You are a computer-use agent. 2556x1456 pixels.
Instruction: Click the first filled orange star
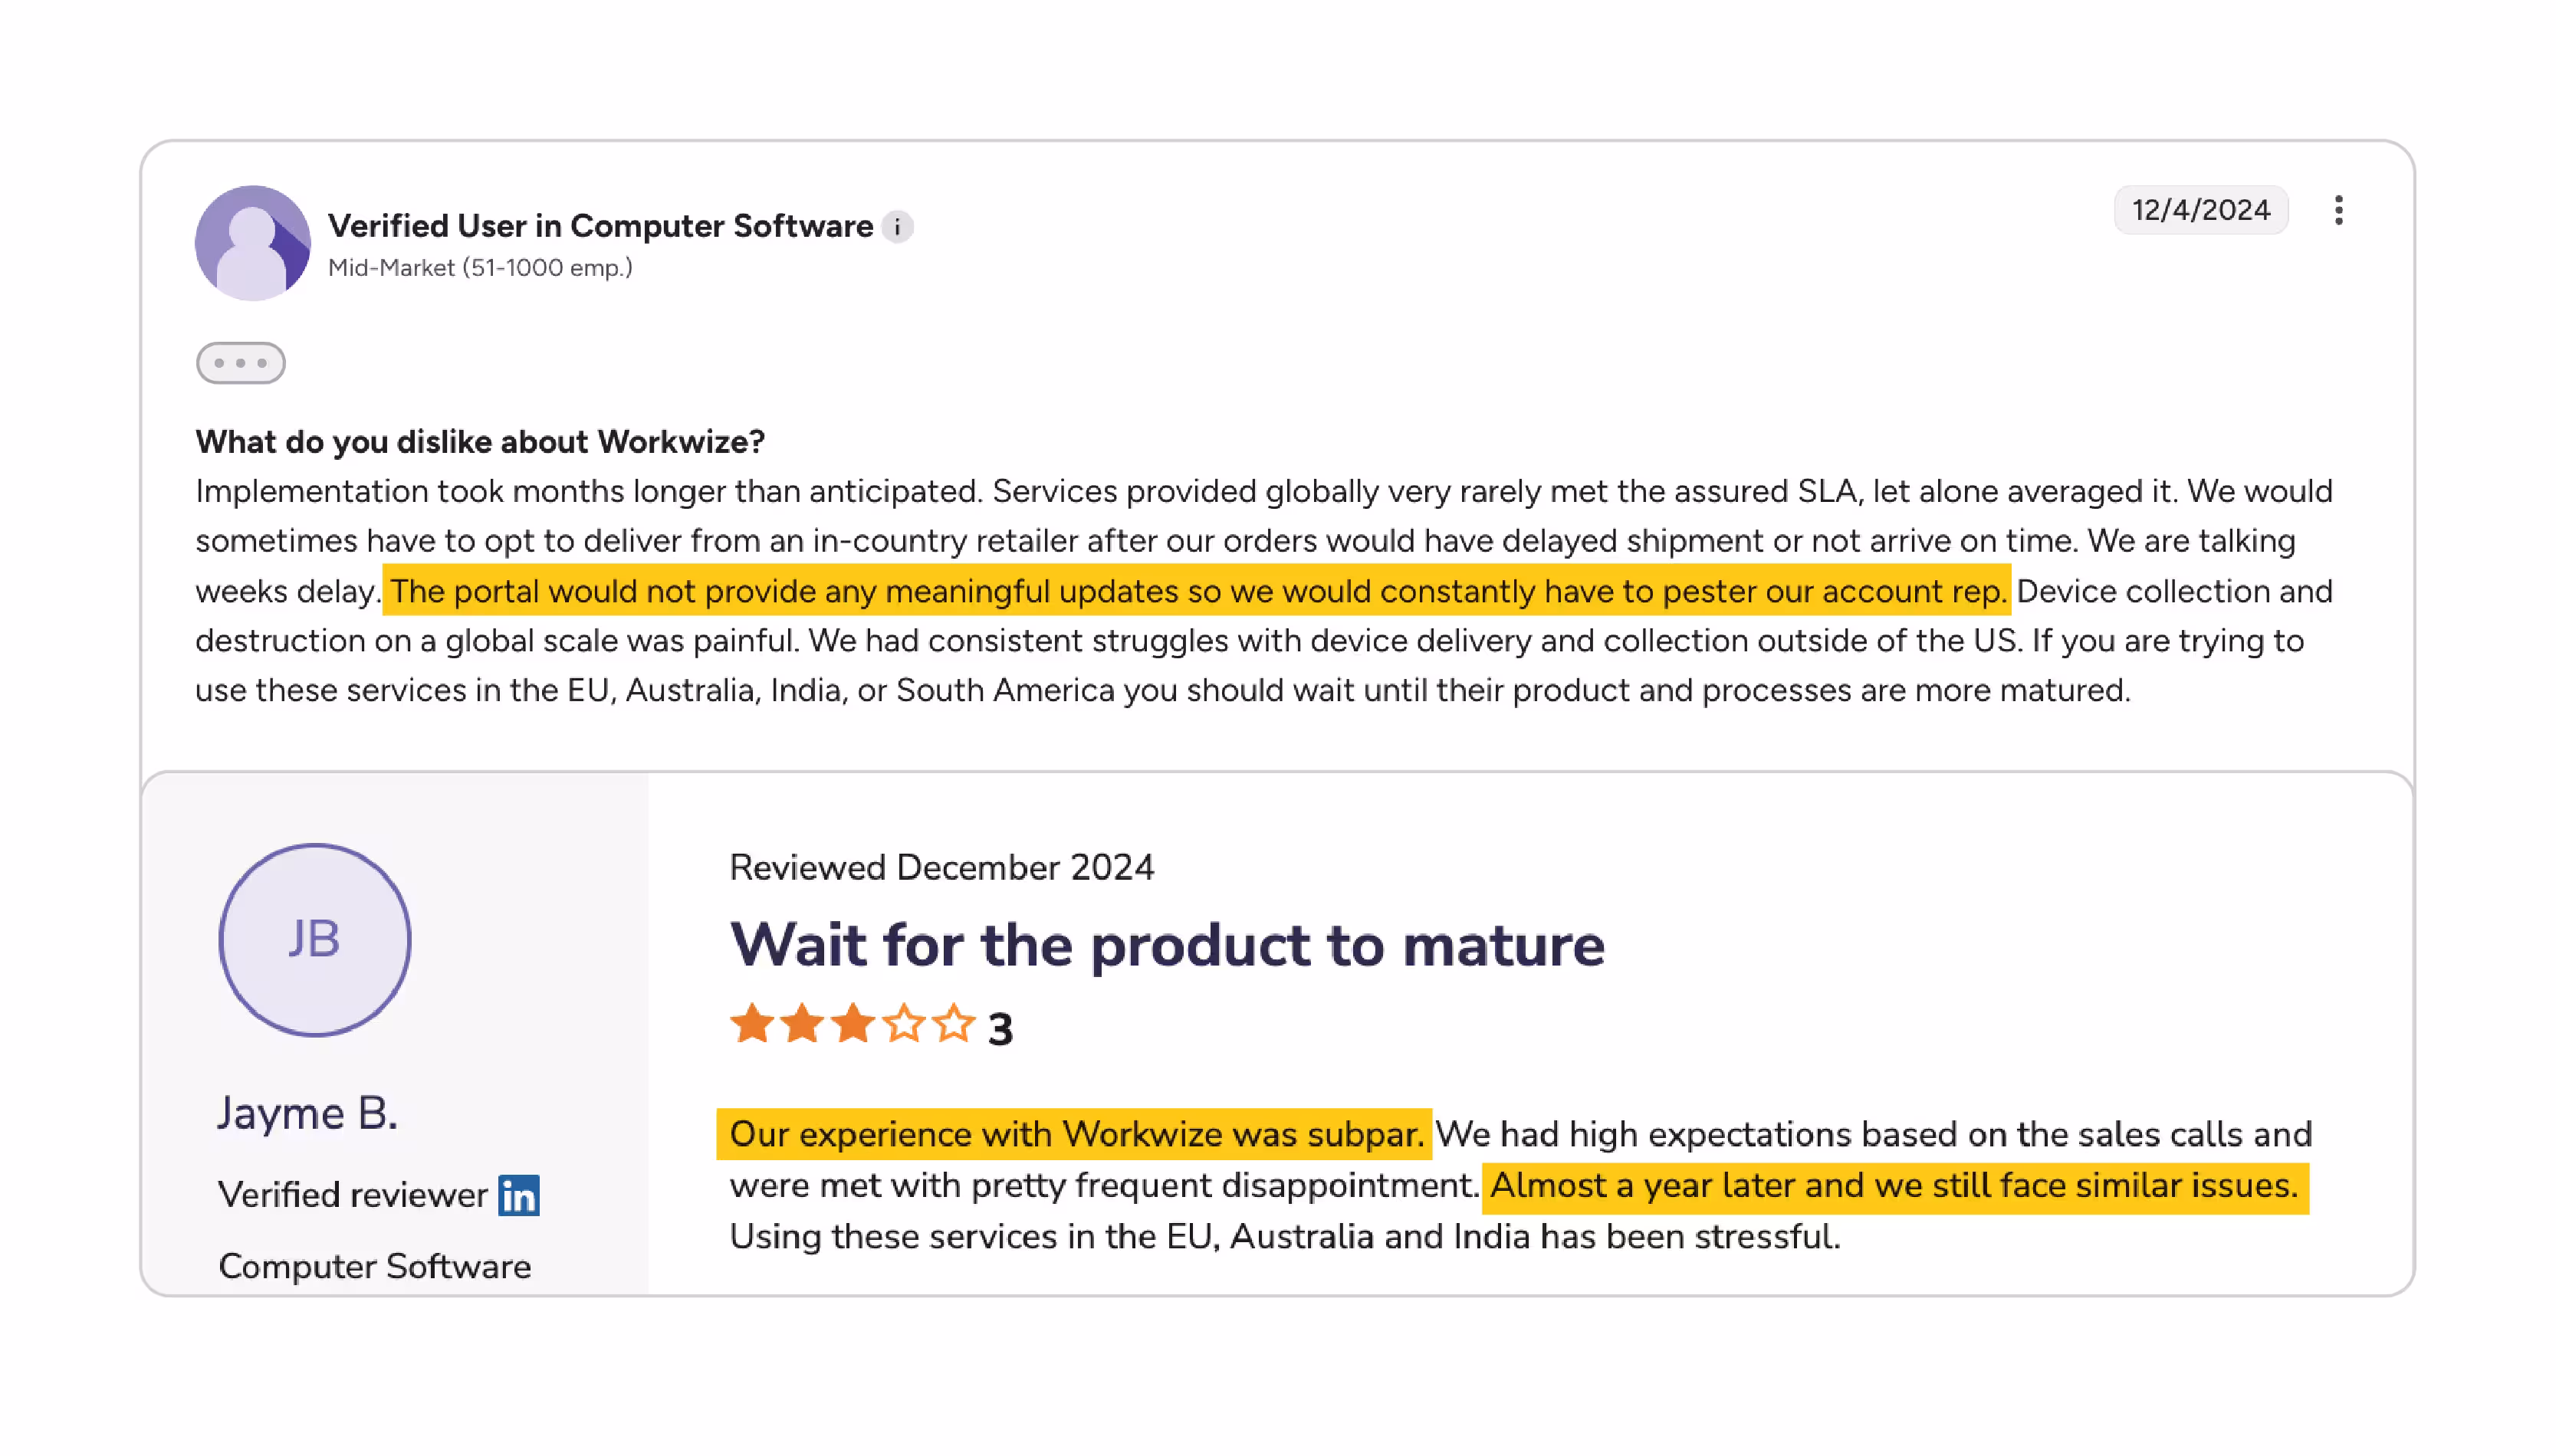click(751, 1024)
